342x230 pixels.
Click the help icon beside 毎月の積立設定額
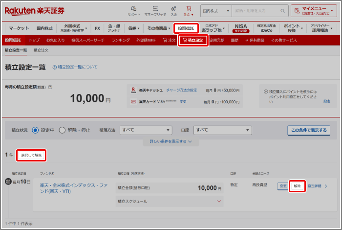(x=50, y=87)
